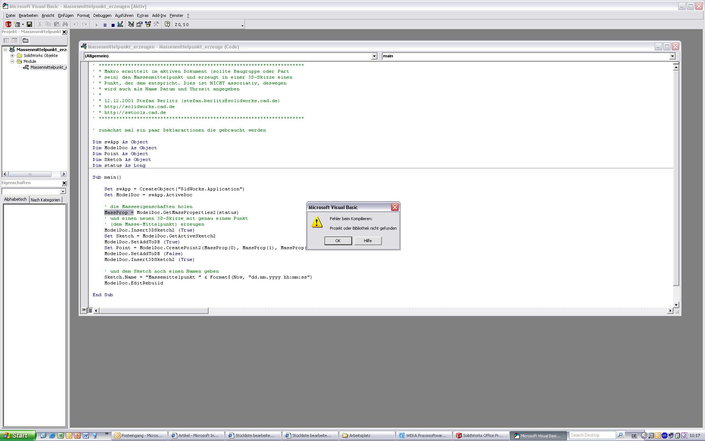Toggle Design Mode icon

120,25
